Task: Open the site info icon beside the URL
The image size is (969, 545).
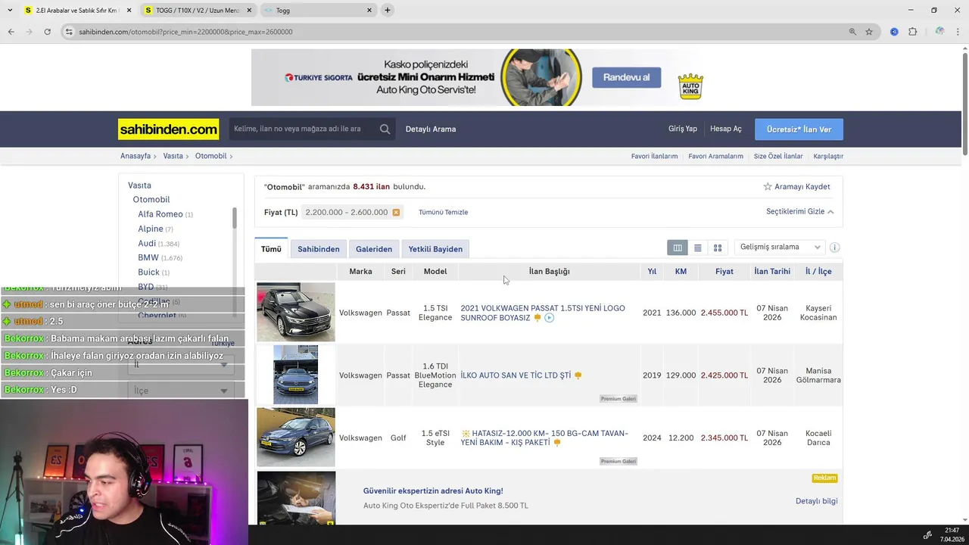Action: pos(69,32)
